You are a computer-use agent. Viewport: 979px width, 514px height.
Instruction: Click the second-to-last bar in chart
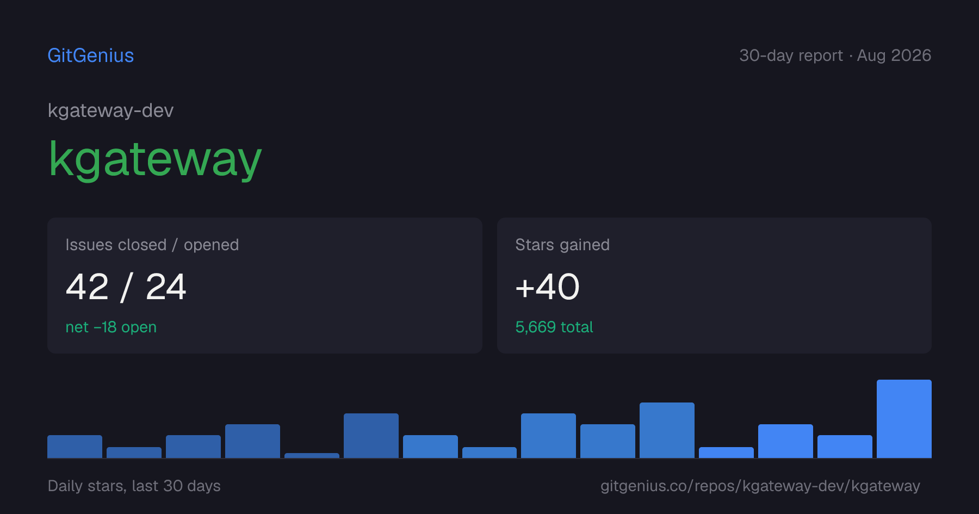(845, 447)
